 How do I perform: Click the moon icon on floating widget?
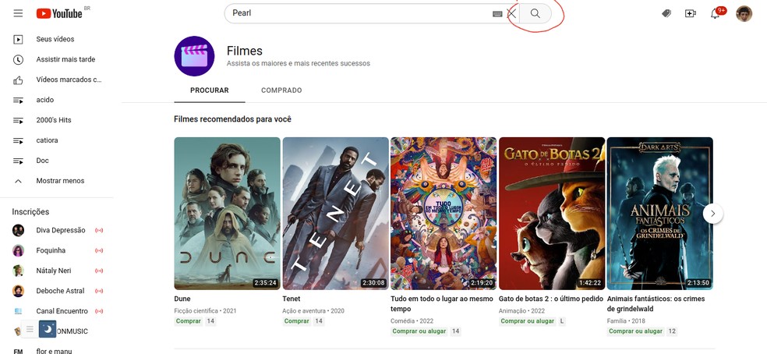coord(48,329)
